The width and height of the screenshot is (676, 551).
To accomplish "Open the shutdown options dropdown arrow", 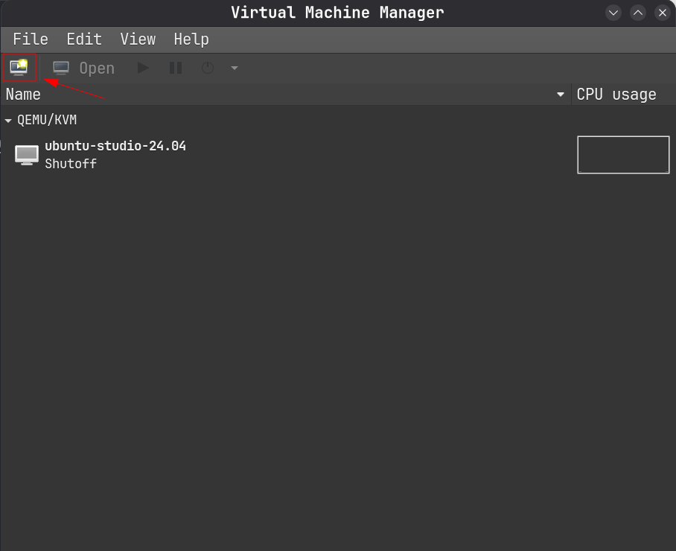I will click(235, 68).
